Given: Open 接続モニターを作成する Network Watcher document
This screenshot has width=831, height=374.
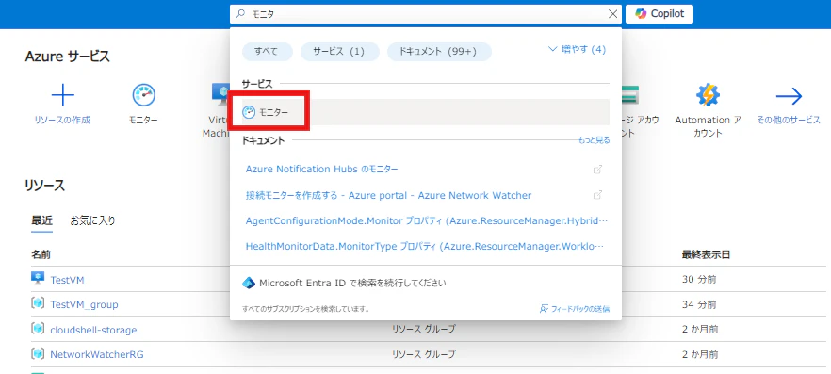Looking at the screenshot, I should tap(388, 195).
